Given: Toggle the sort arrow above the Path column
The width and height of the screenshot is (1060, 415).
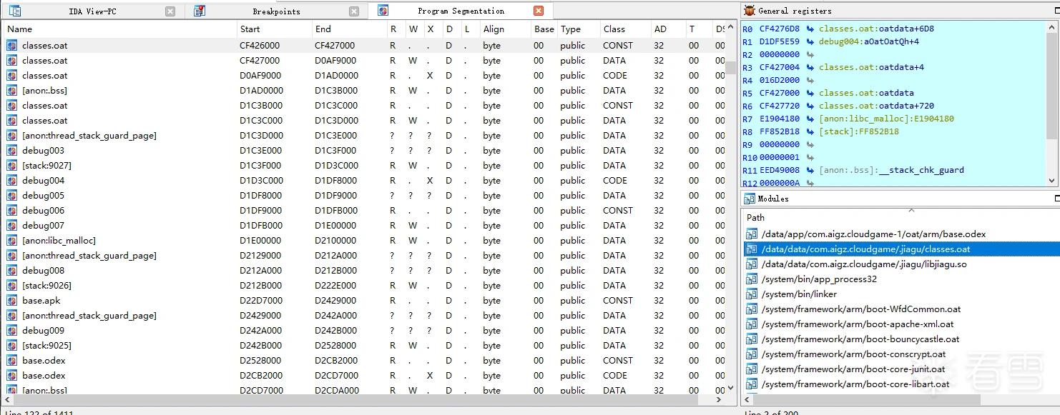Looking at the screenshot, I should pyautogui.click(x=911, y=210).
